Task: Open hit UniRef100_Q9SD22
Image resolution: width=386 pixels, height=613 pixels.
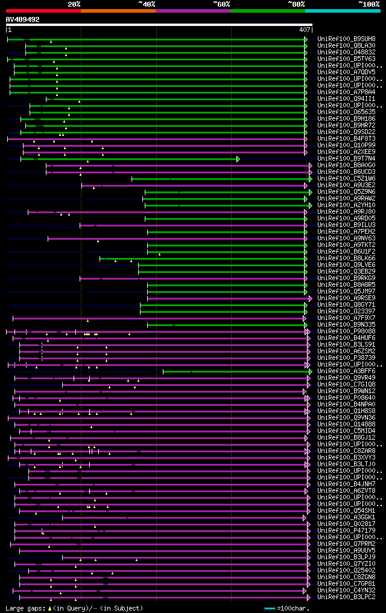Action: coord(346,132)
